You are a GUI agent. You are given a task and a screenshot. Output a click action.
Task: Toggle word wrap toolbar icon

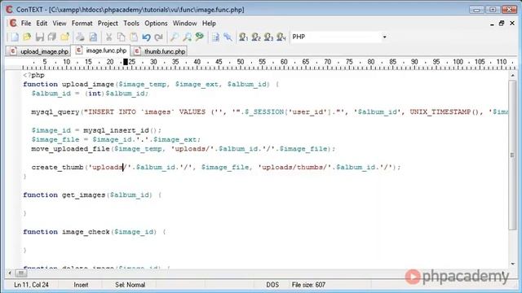pyautogui.click(x=215, y=37)
